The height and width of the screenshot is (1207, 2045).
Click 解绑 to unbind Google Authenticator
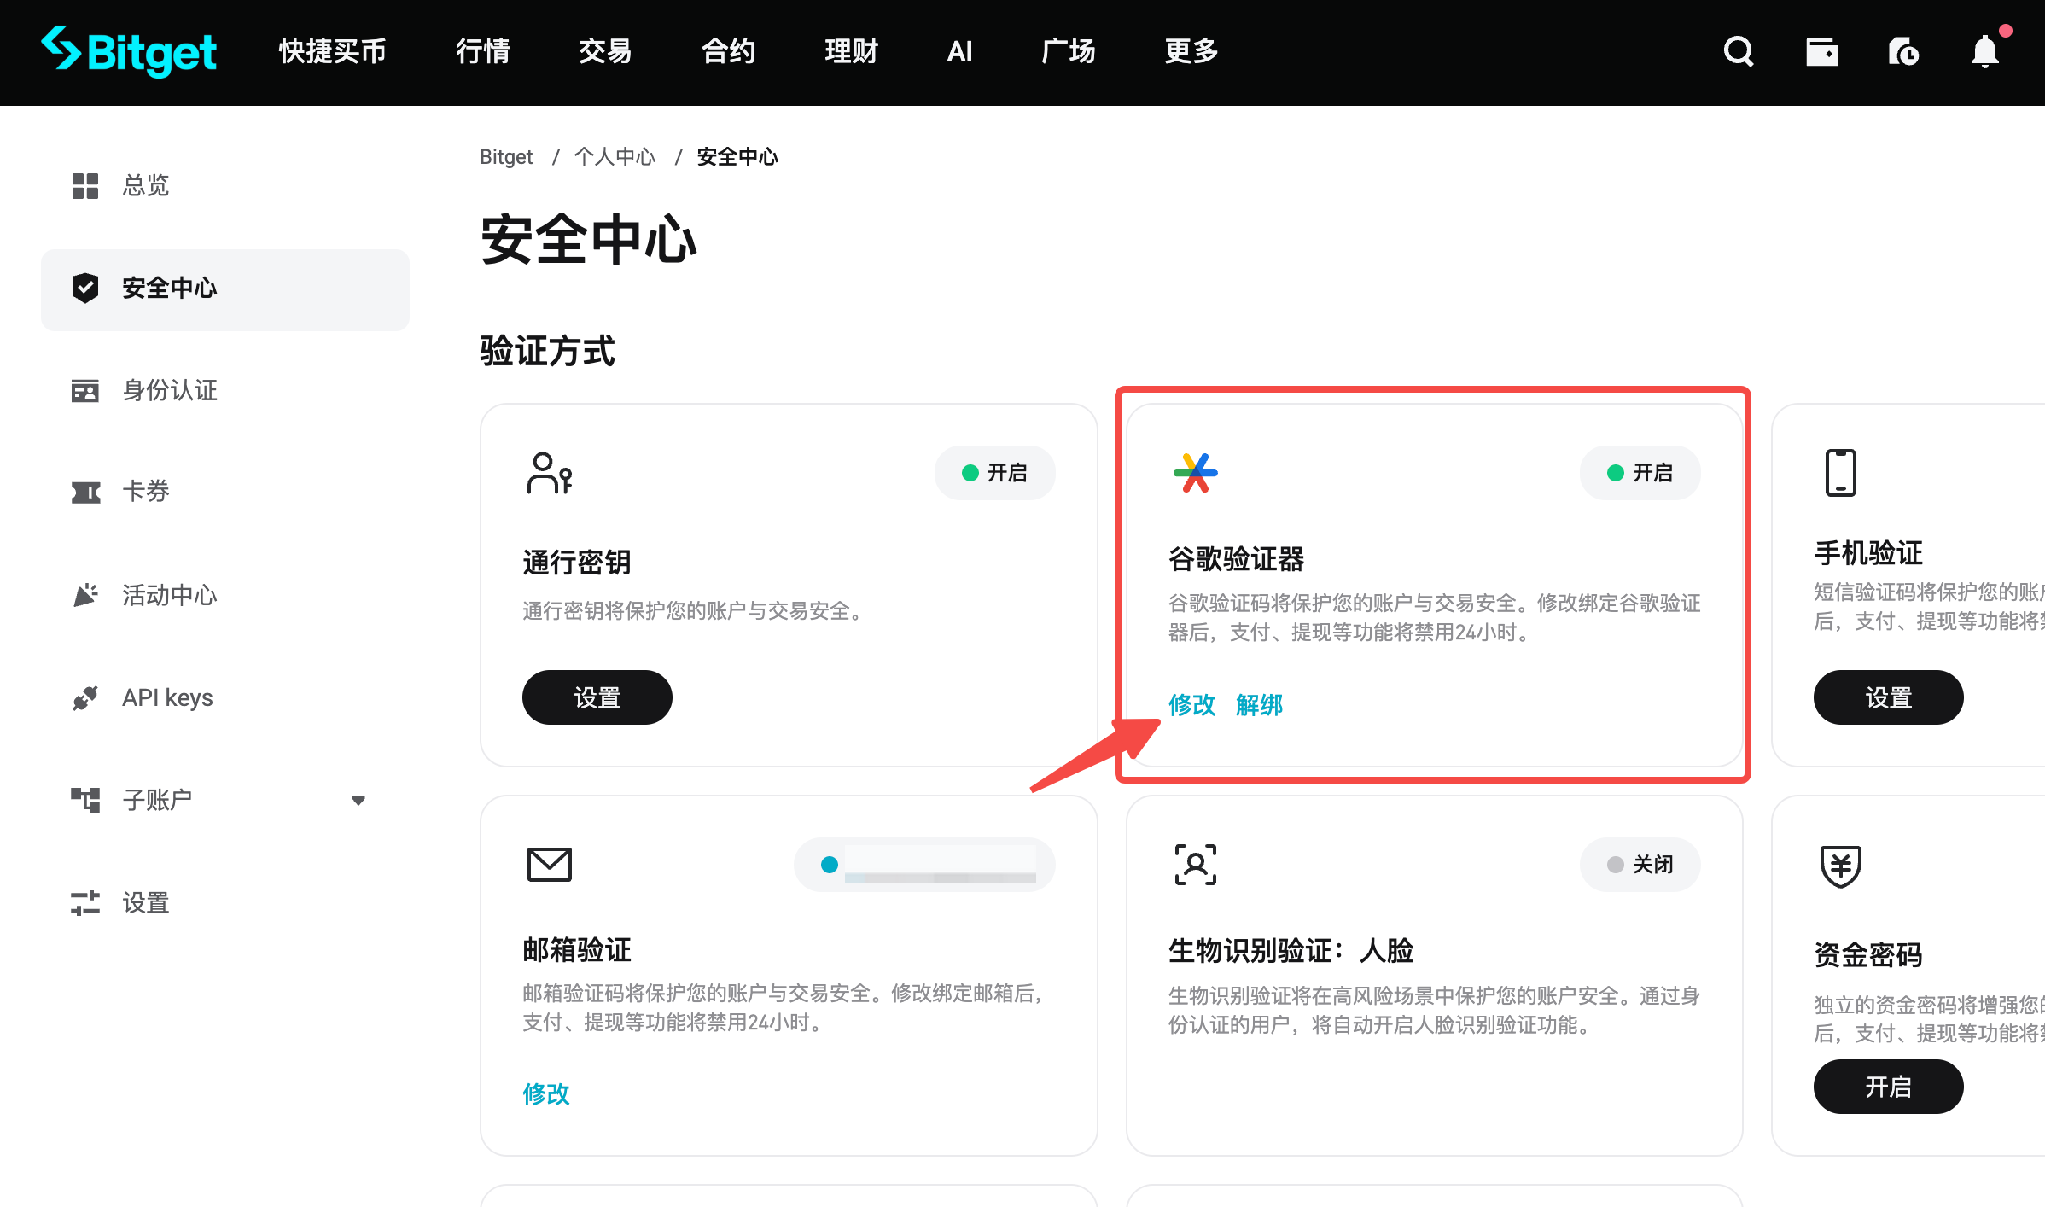pos(1260,705)
